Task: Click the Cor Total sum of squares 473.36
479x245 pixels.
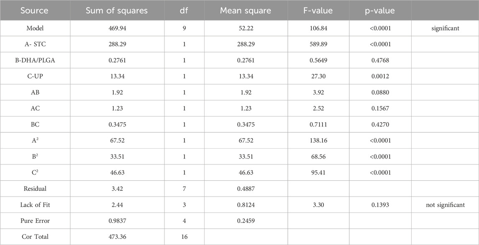Action: click(x=117, y=237)
